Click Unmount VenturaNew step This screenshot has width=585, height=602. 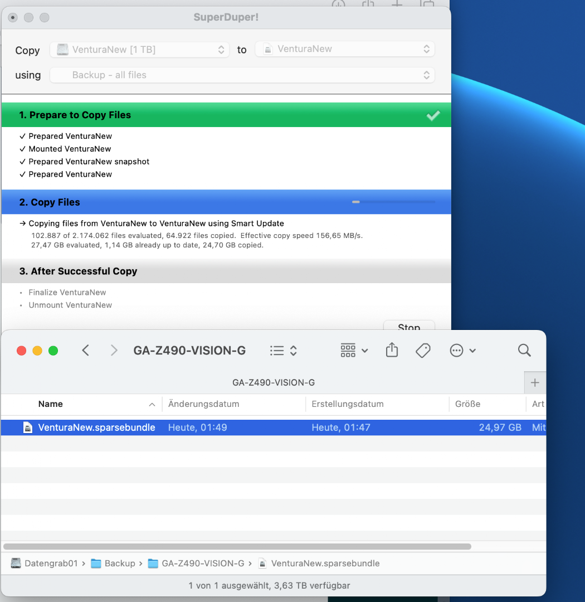(x=70, y=305)
